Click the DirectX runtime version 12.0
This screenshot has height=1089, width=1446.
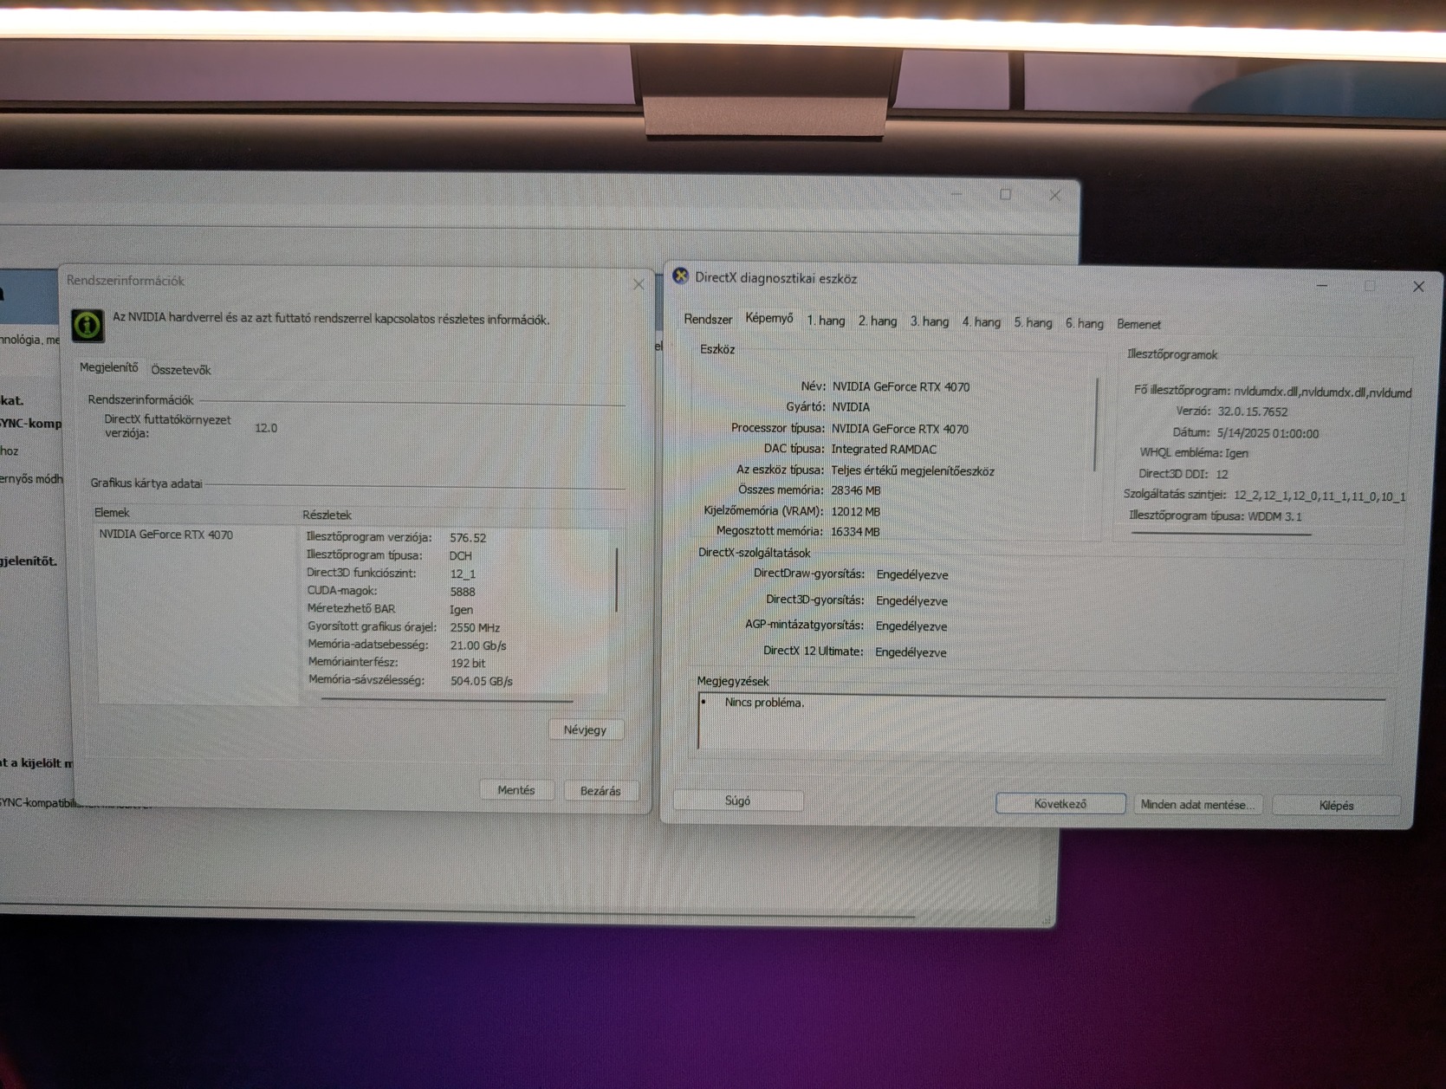pos(266,428)
